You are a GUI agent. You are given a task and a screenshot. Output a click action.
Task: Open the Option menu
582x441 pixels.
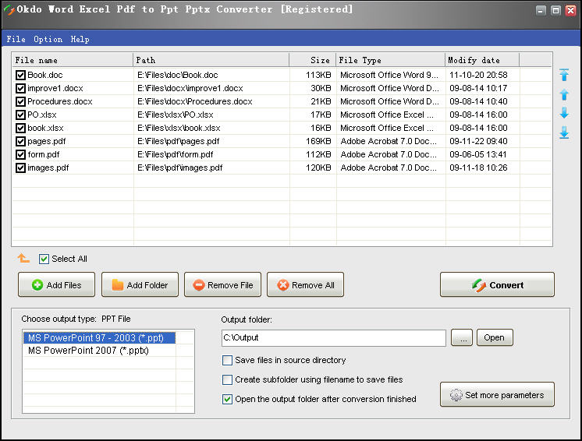pos(48,39)
